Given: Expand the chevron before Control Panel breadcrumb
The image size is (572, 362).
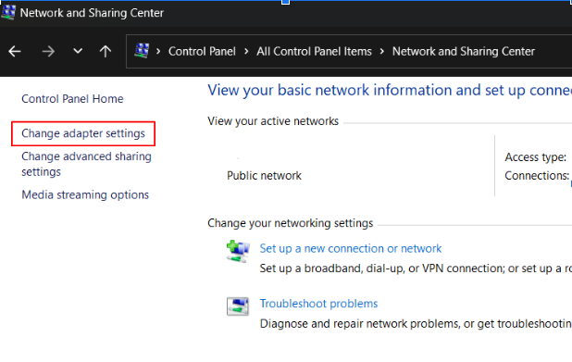Looking at the screenshot, I should pos(158,52).
